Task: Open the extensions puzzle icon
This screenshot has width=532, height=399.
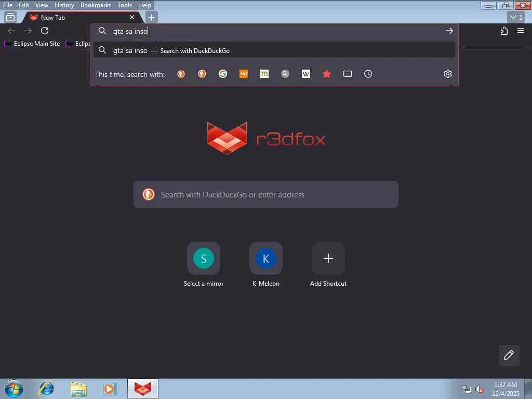Action: (x=504, y=31)
